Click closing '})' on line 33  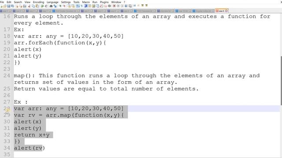[x=17, y=141]
